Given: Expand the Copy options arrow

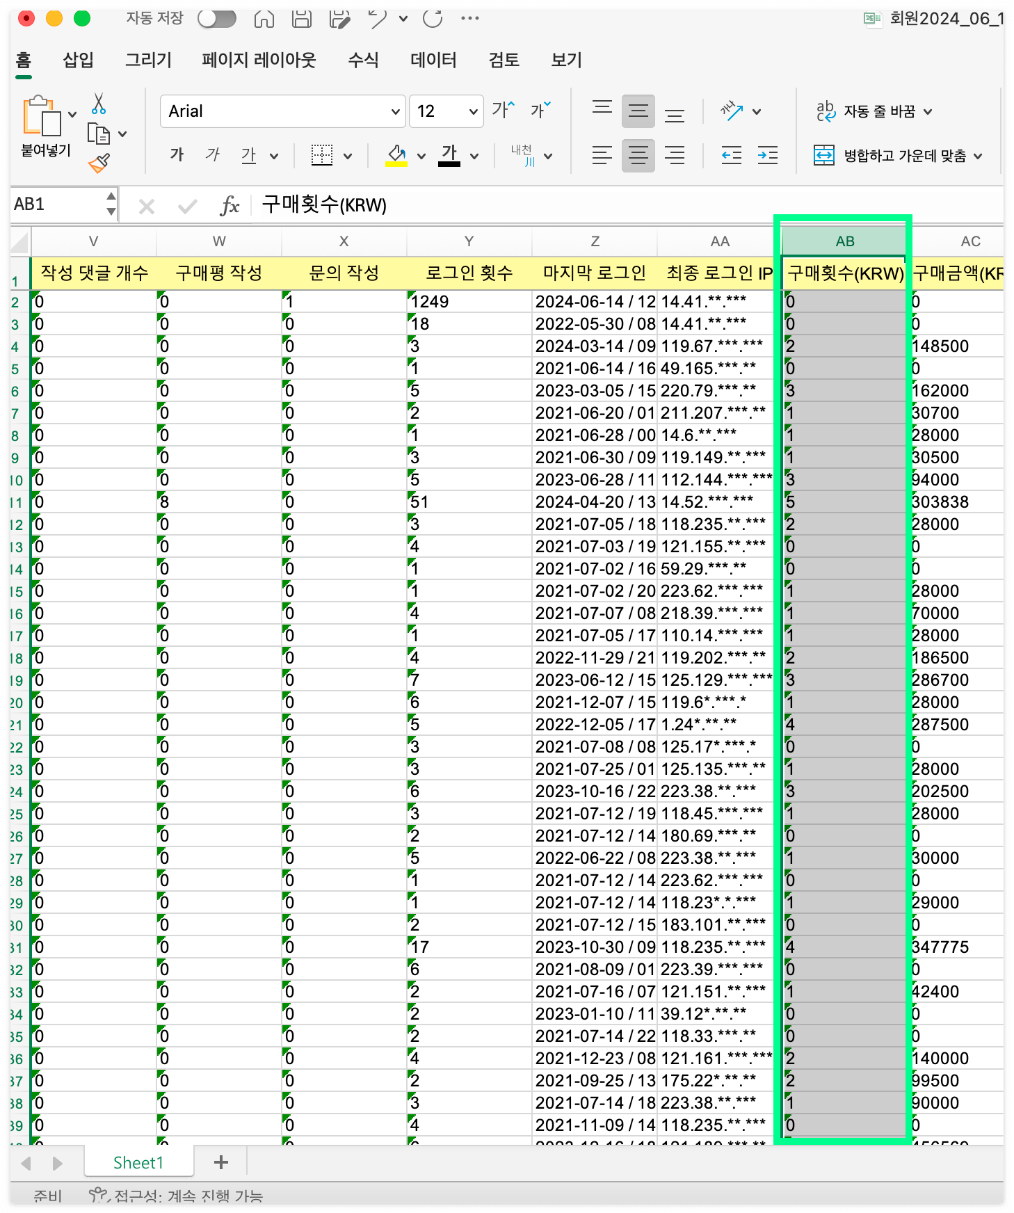Looking at the screenshot, I should coord(122,134).
